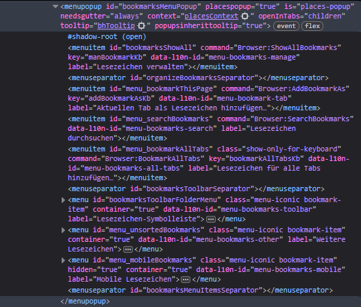
Task: Select the menu_bookmarkThisPage menuitem node
Action: pos(209,99)
